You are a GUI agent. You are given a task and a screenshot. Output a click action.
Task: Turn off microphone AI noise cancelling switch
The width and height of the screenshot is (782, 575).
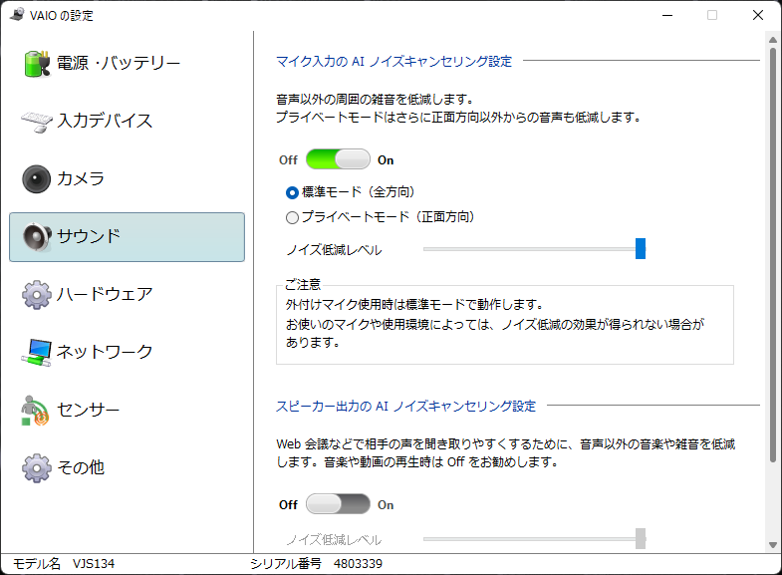coord(338,159)
